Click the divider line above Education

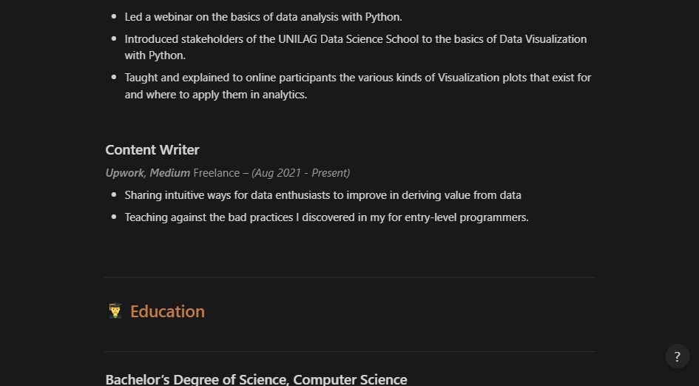349,277
